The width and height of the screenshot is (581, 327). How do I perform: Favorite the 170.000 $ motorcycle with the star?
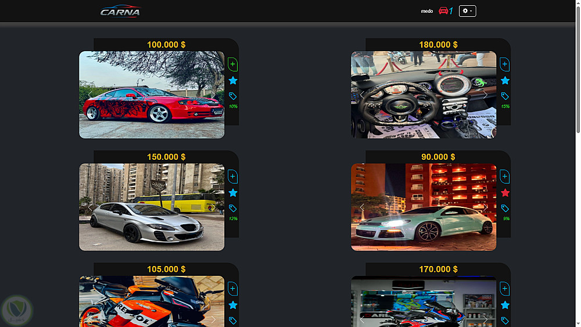click(x=505, y=305)
